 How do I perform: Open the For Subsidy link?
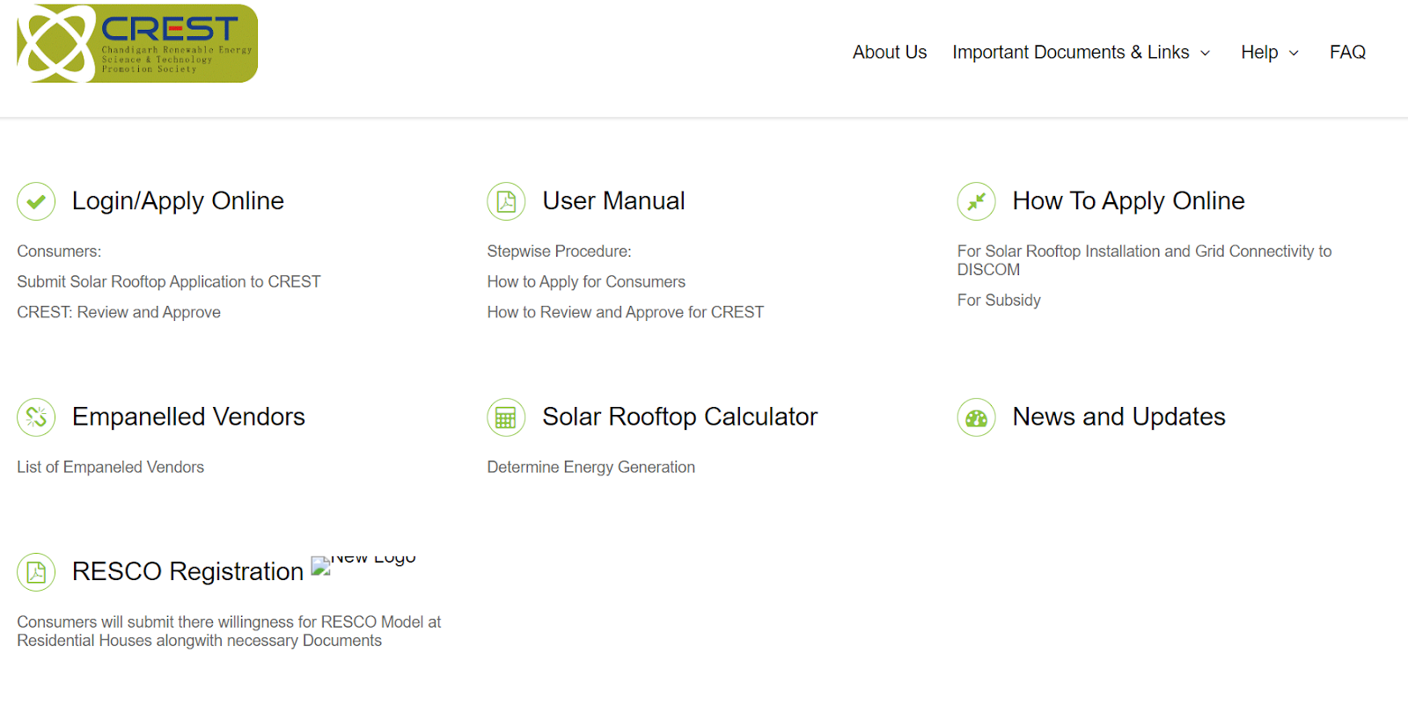coord(999,301)
